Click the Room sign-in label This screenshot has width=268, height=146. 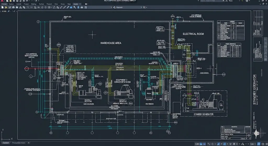tap(231, 1)
